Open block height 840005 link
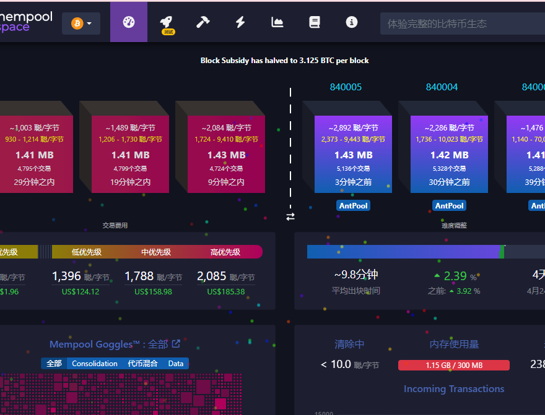This screenshot has height=415, width=545. (346, 87)
